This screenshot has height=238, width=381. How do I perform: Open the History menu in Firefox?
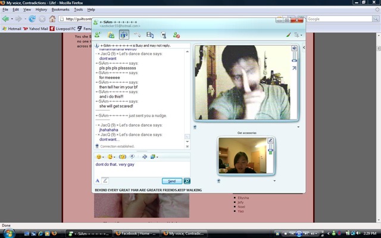[41, 10]
